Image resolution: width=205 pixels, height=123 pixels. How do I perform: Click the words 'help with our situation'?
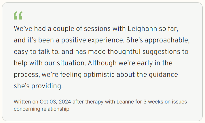(x=50, y=63)
